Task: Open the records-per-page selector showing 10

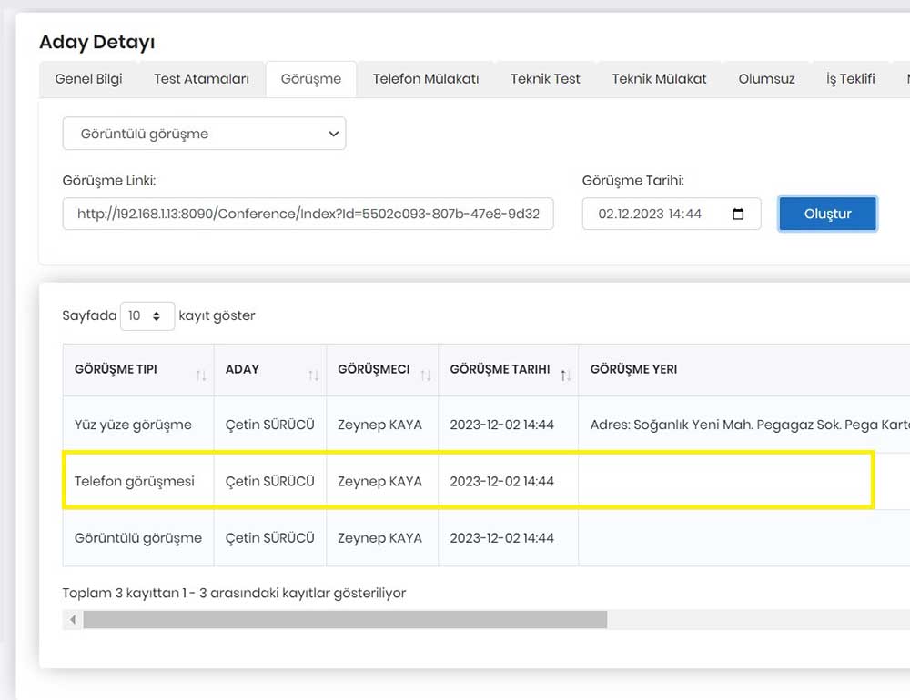Action: click(x=147, y=316)
